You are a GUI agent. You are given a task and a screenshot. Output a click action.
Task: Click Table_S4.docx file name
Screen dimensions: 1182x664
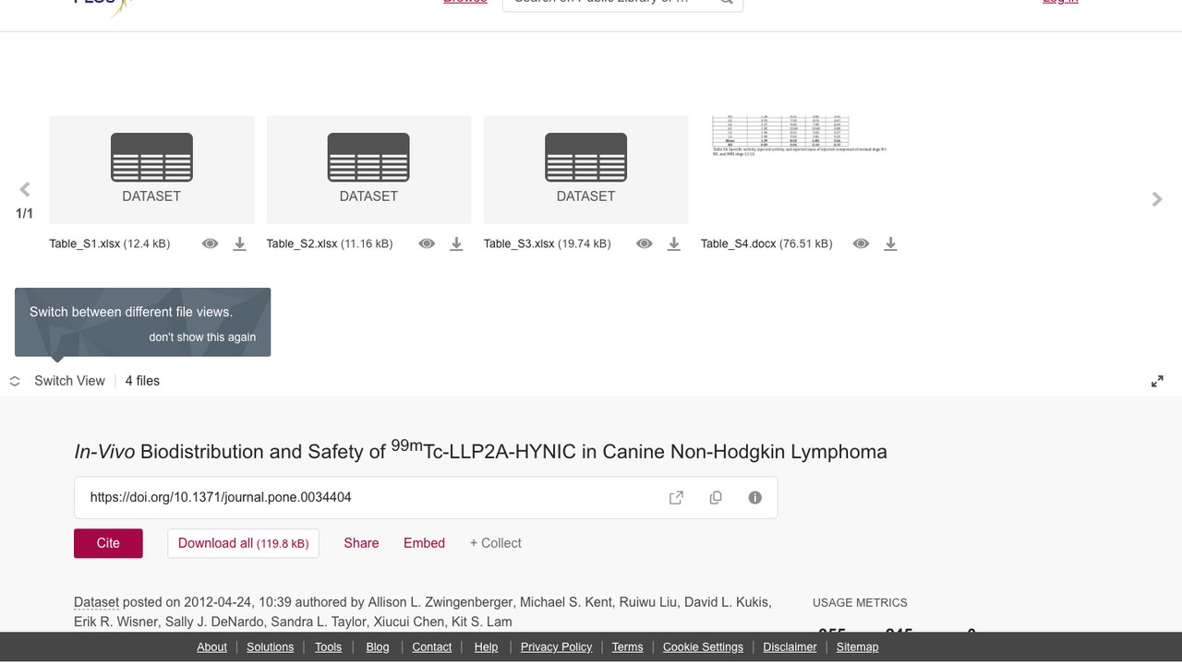pos(739,244)
